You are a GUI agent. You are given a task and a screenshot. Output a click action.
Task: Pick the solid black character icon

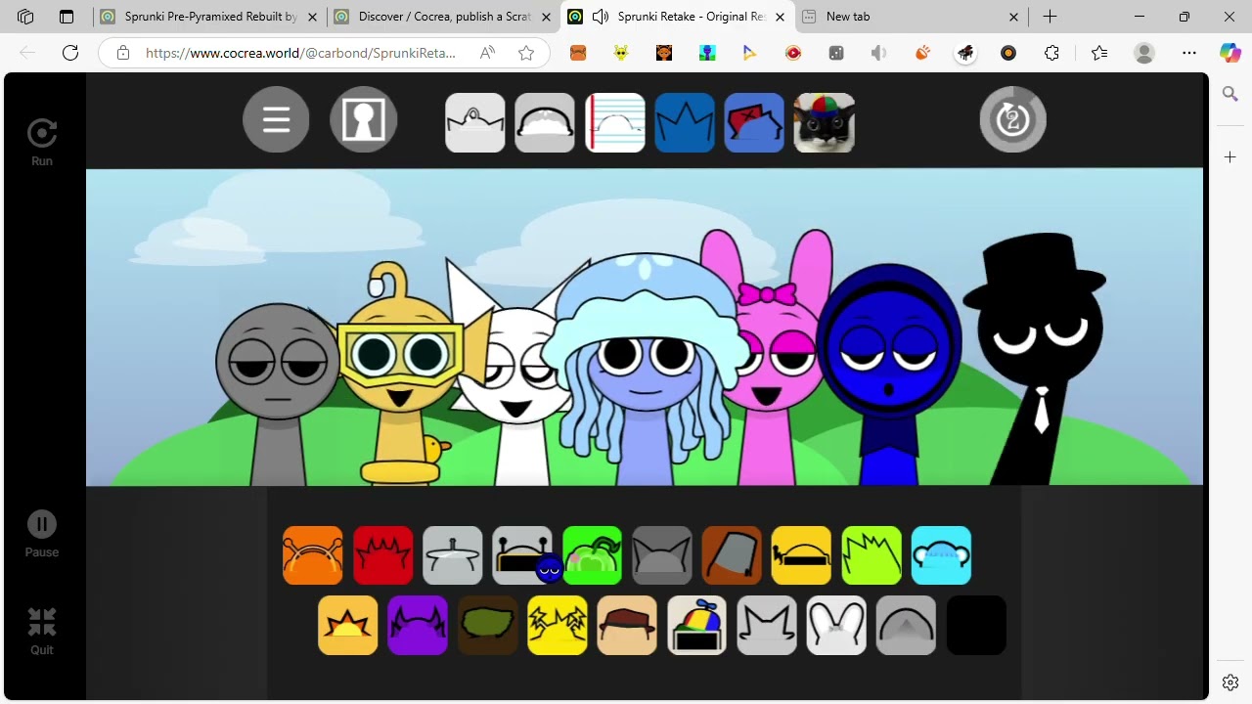click(976, 626)
